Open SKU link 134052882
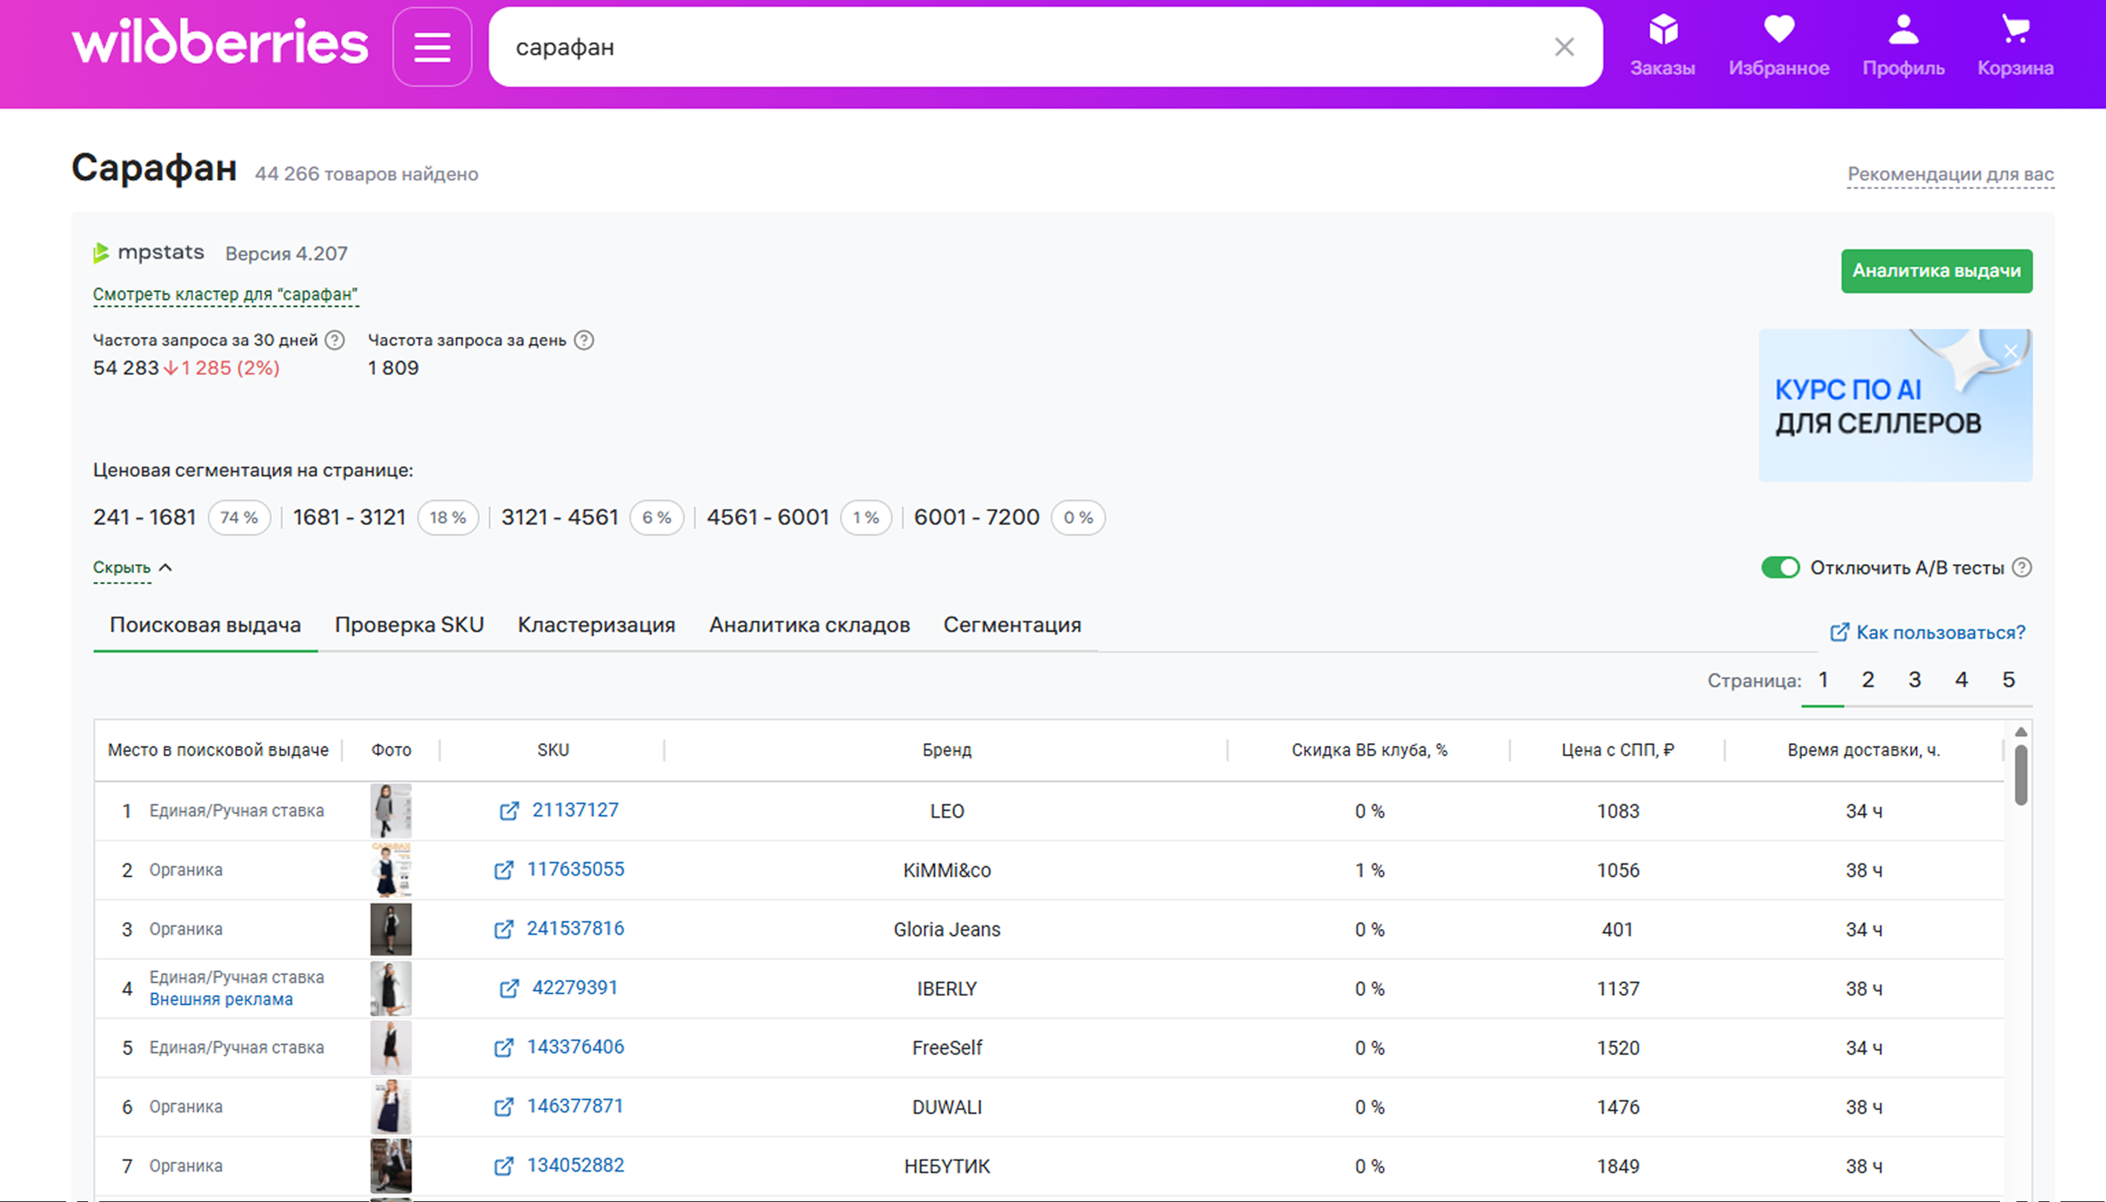This screenshot has height=1202, width=2106. [x=576, y=1166]
